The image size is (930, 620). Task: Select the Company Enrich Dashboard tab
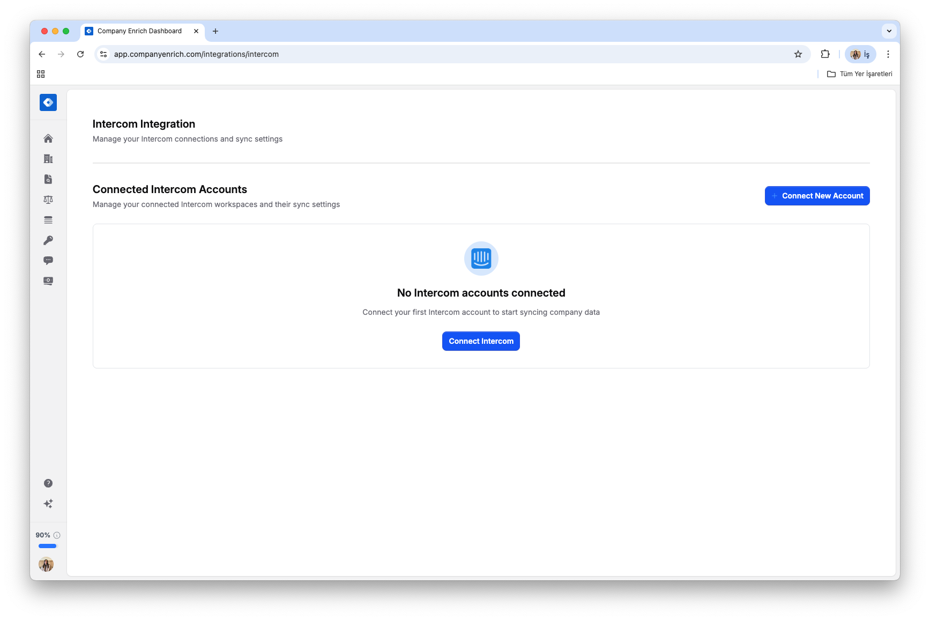(143, 31)
